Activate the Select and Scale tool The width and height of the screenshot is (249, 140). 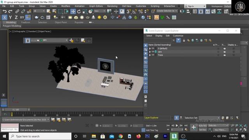pos(85,11)
